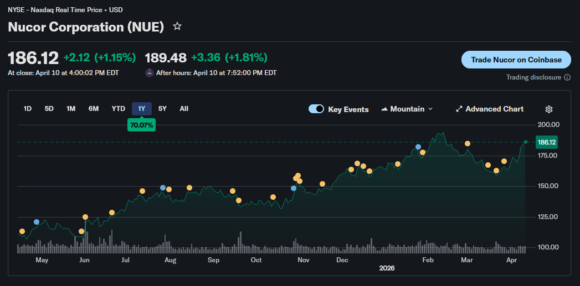Click the blue event marker in late January
This screenshot has height=286, width=580.
coord(418,147)
